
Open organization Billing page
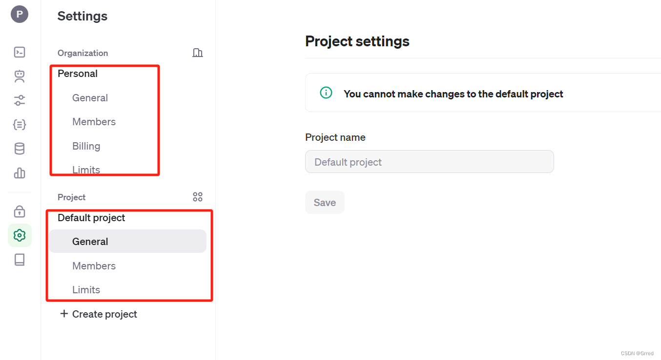coord(86,146)
